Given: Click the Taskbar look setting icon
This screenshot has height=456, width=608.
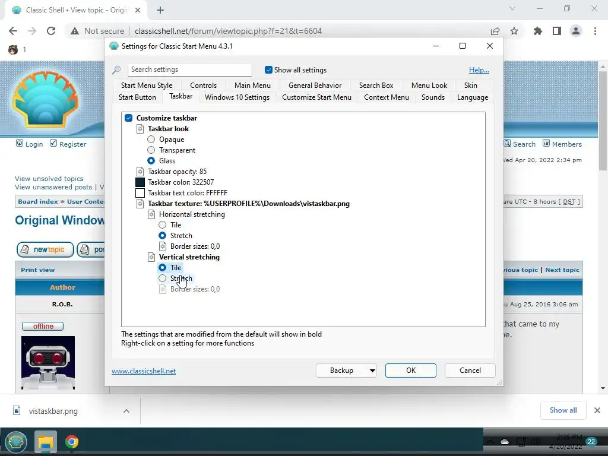Looking at the screenshot, I should [x=140, y=129].
